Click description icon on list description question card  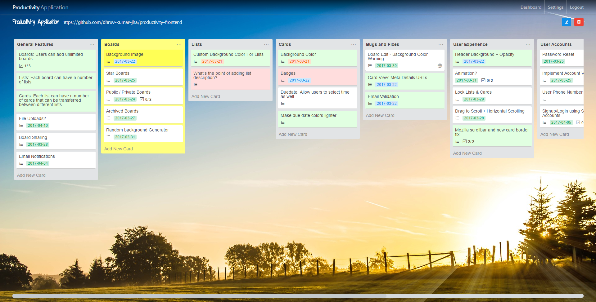196,85
